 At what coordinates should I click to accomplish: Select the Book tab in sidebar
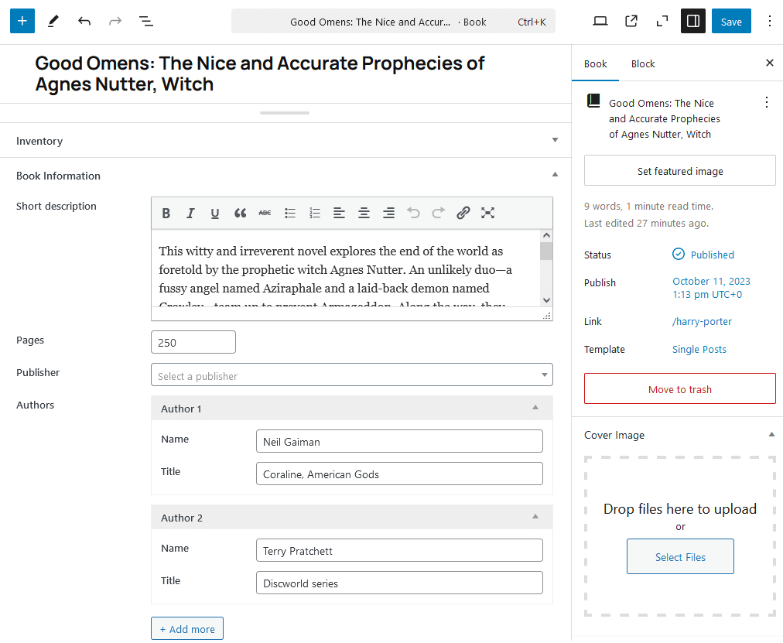point(595,64)
